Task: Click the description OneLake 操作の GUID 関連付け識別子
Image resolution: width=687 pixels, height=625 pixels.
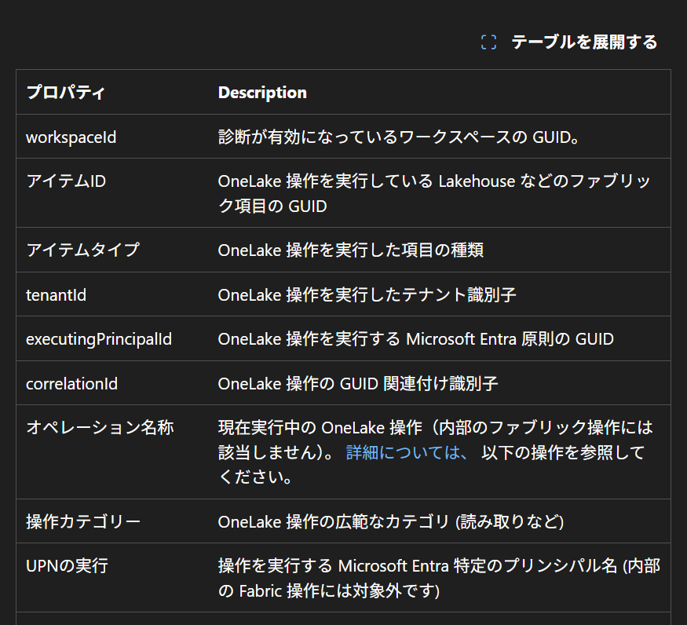Action: pos(358,384)
